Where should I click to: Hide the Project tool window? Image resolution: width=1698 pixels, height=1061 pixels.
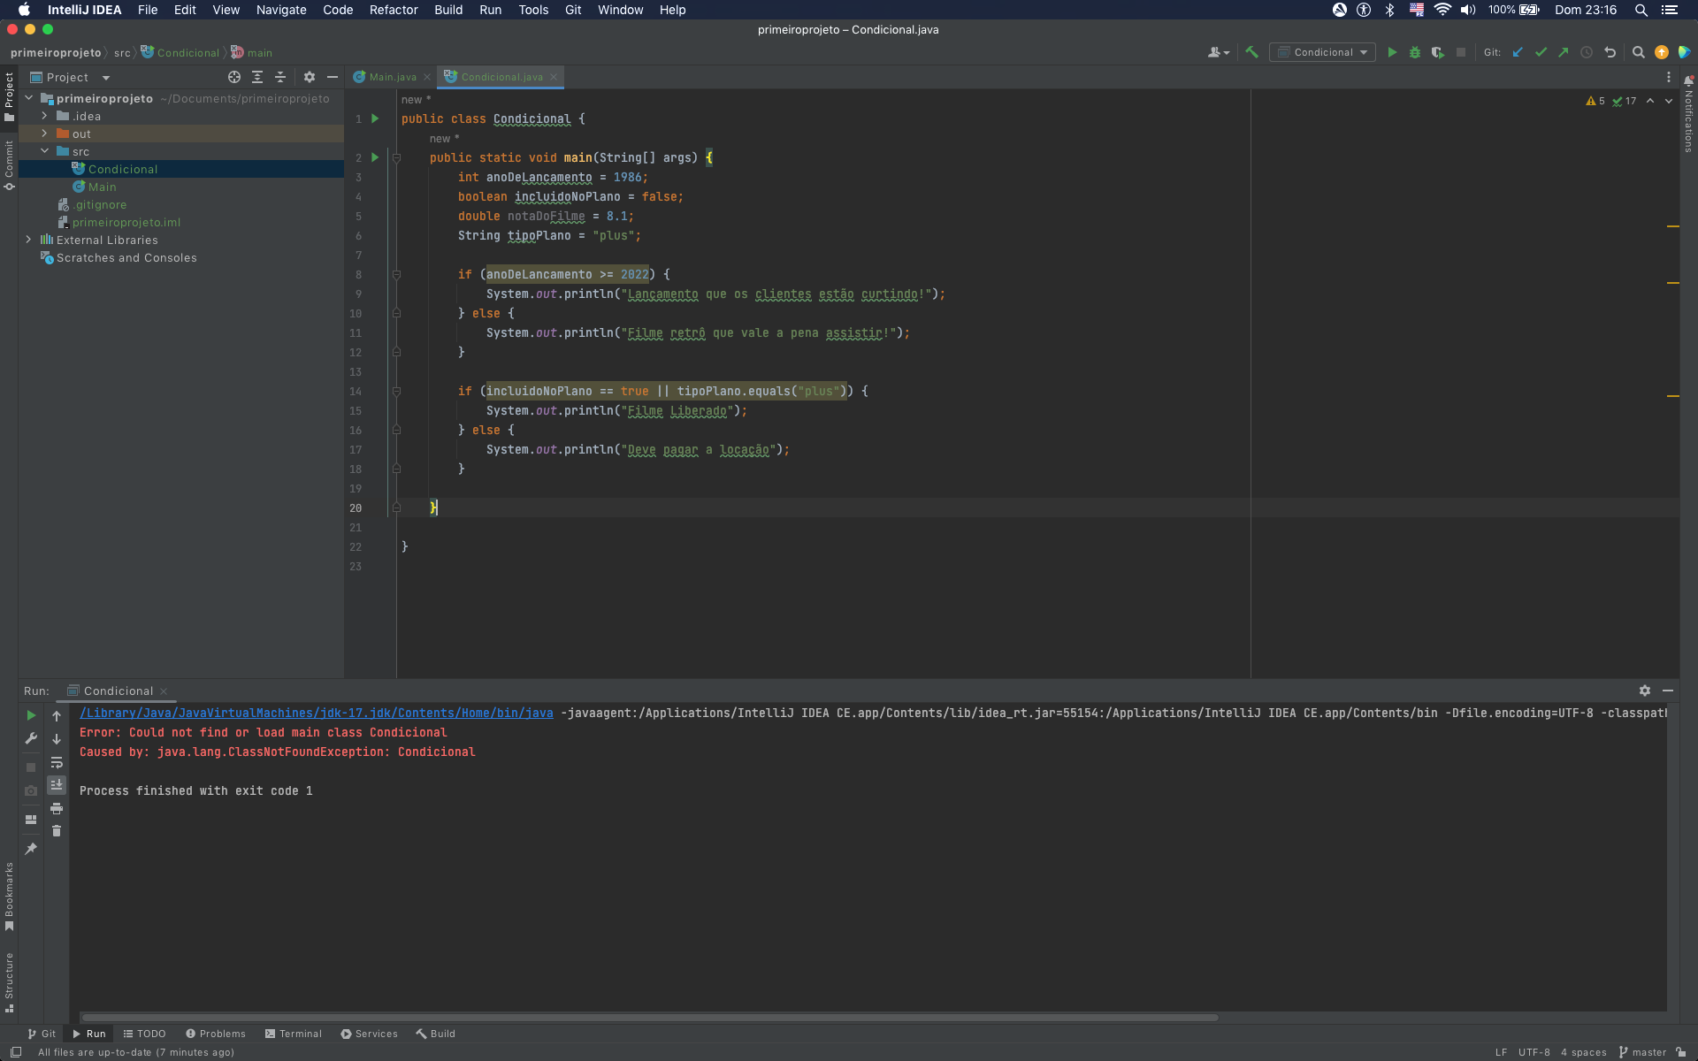tap(333, 77)
